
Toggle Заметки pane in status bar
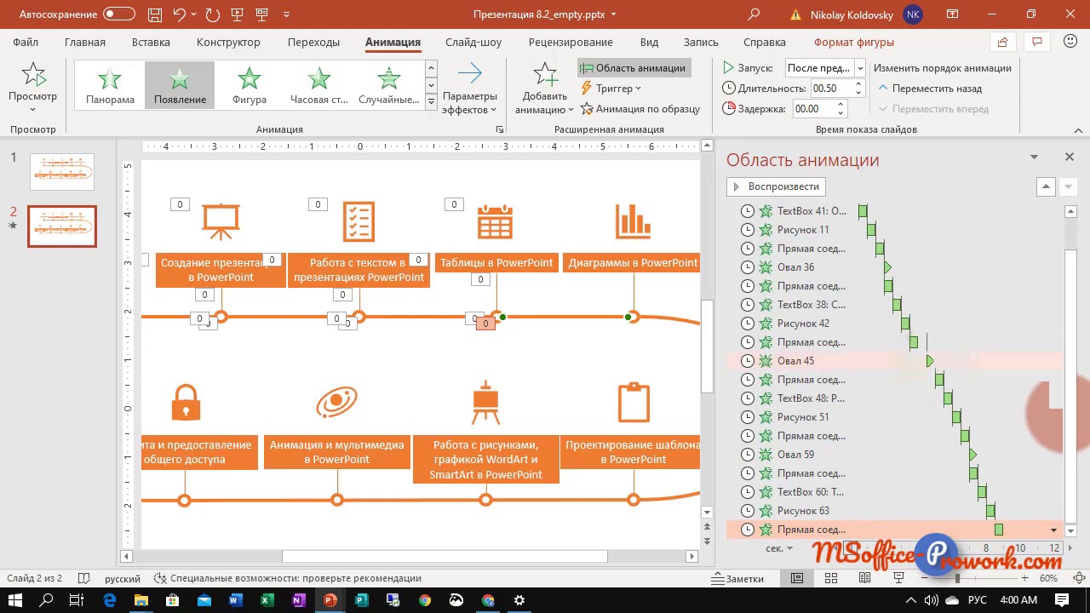740,578
